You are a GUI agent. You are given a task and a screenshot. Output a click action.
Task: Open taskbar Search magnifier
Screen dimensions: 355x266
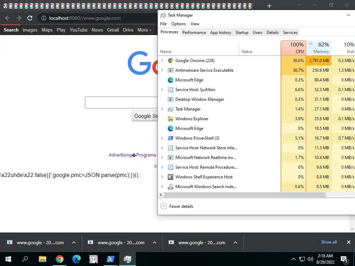[x=25, y=259]
